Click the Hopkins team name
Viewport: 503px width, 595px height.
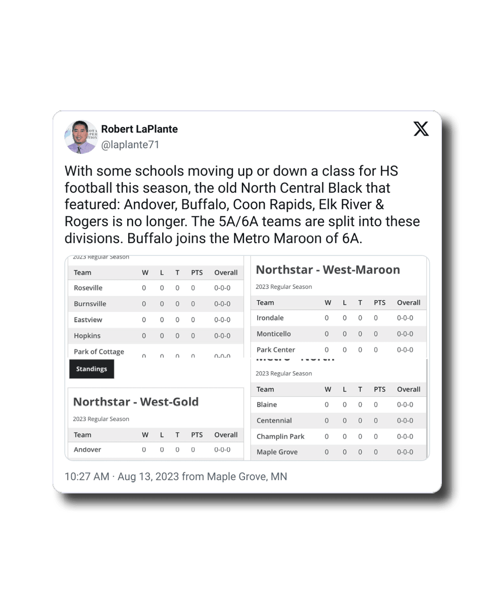87,336
